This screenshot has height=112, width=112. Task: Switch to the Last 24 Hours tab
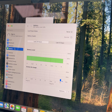click(x=38, y=42)
